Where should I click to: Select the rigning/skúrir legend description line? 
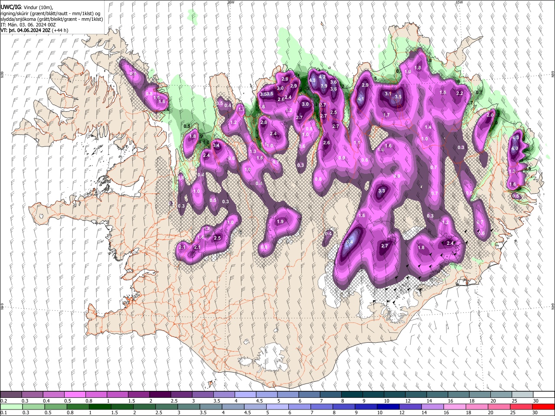(x=51, y=13)
